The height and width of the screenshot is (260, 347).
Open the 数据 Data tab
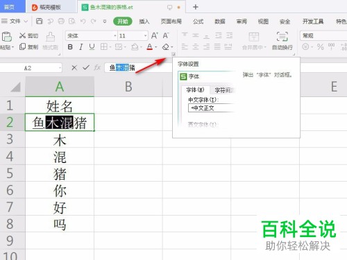(x=220, y=21)
